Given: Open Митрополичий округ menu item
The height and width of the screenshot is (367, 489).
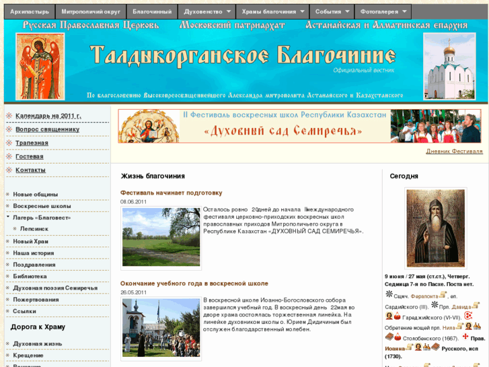Looking at the screenshot, I should (91, 12).
